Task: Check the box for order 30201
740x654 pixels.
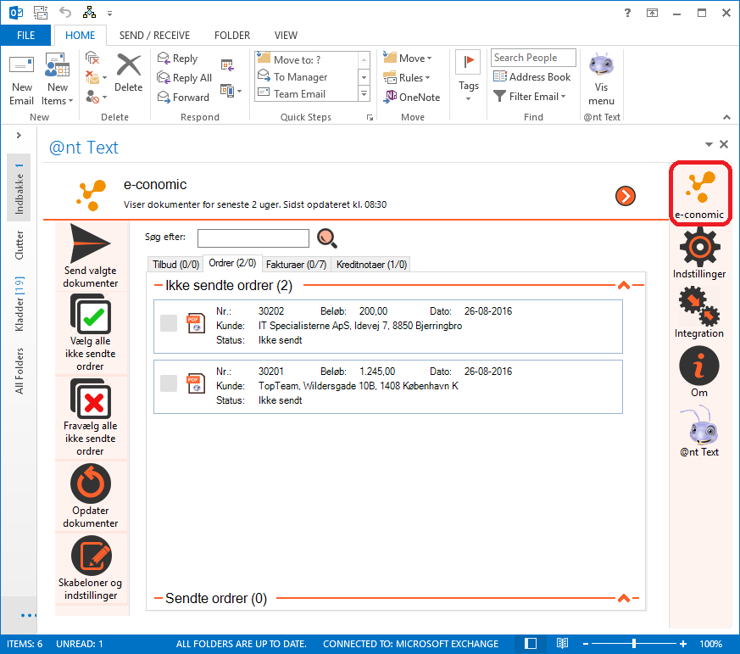Action: coord(169,383)
